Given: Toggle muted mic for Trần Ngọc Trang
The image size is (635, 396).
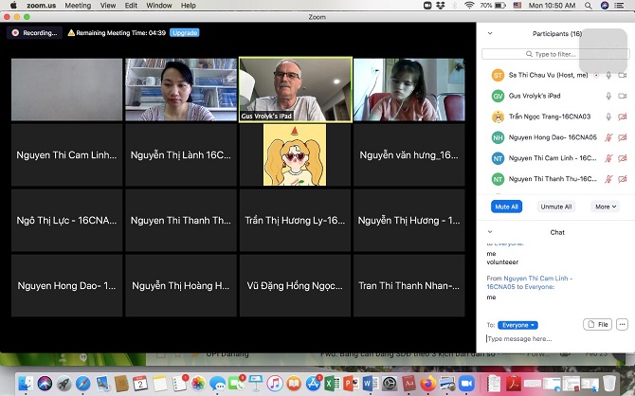Looking at the screenshot, I should point(608,117).
